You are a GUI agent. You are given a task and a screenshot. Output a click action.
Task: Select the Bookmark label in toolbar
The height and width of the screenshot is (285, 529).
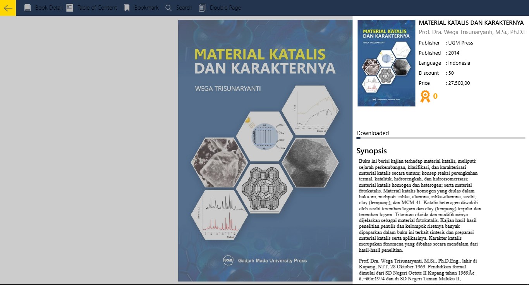(146, 8)
